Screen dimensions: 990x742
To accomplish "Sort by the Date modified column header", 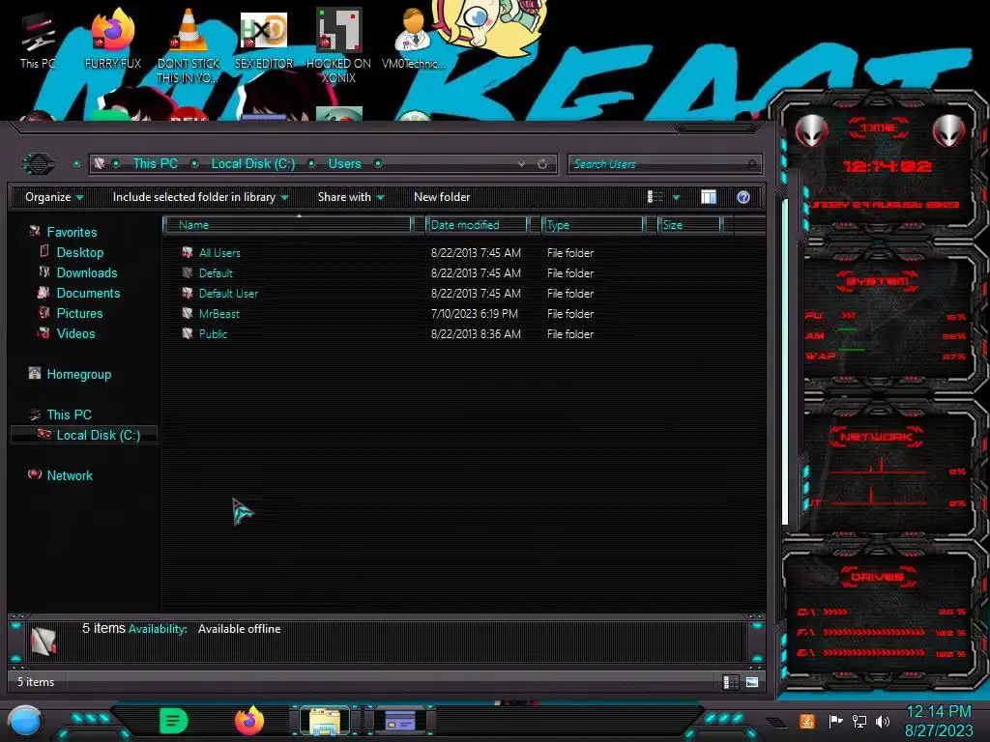I will 478,225.
